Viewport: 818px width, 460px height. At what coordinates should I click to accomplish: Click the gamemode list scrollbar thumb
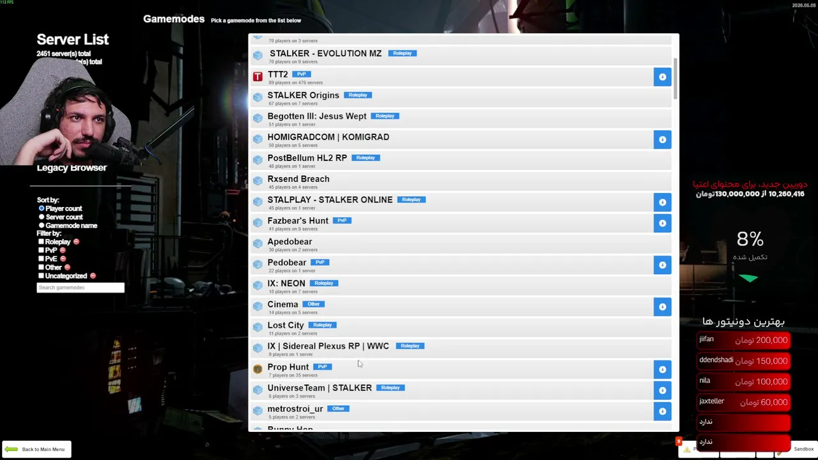click(x=675, y=79)
